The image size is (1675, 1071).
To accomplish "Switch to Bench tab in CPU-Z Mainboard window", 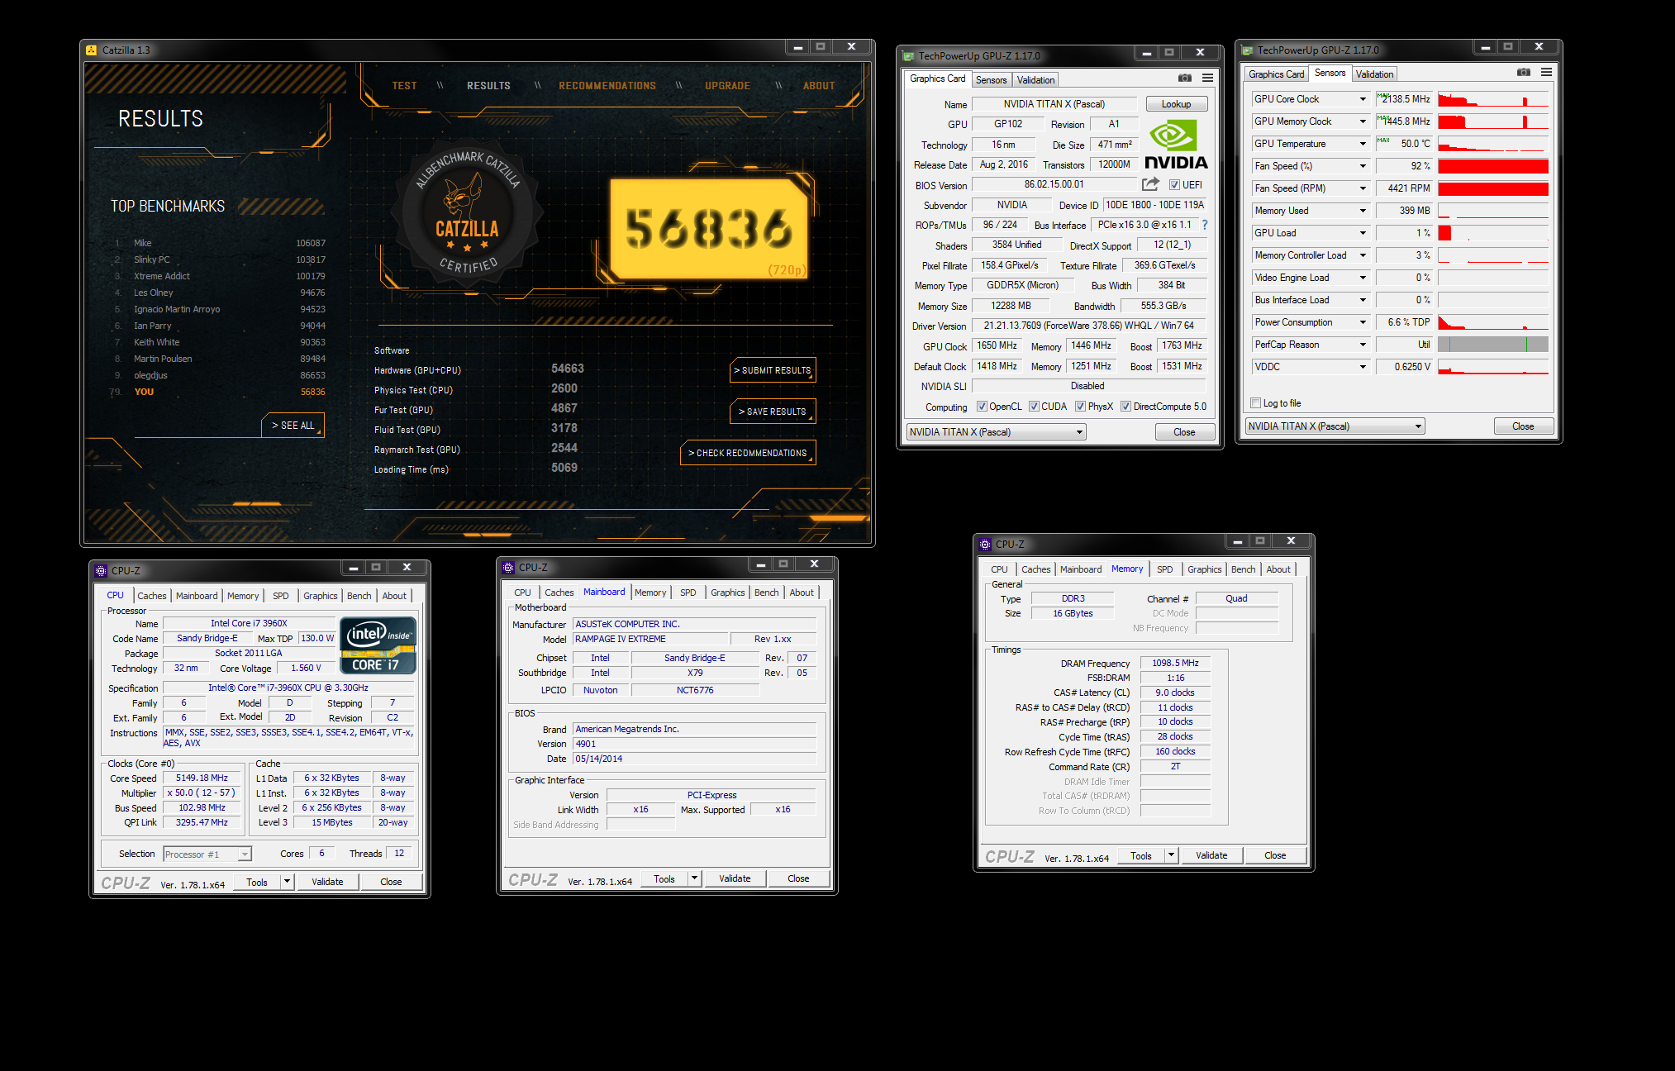I will [766, 593].
